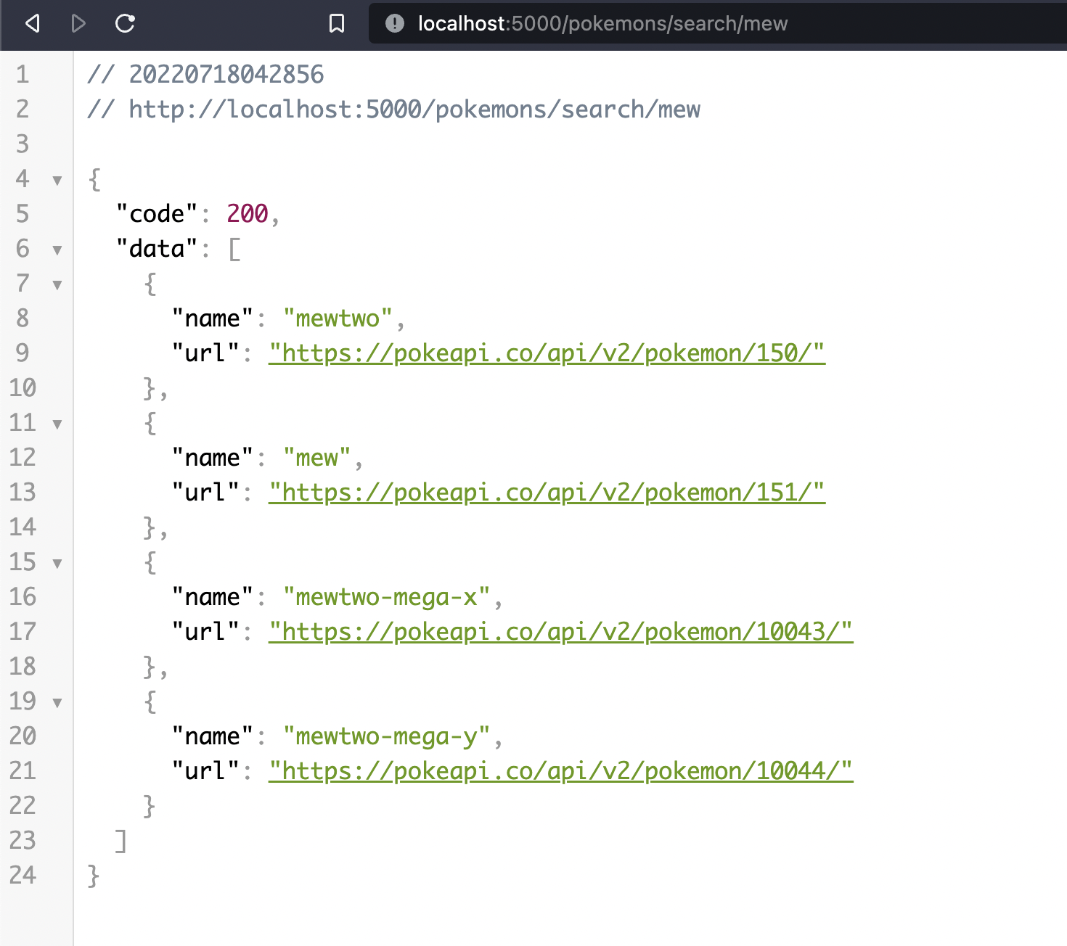Click the address bar URL
This screenshot has width=1067, height=946.
pos(602,23)
